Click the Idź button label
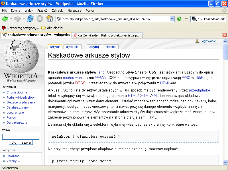The width and height of the screenshot is (228, 171). [186, 19]
